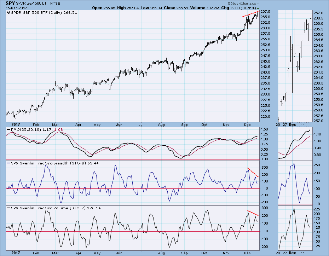Click the blue STO-B legend line marker

tap(8, 163)
